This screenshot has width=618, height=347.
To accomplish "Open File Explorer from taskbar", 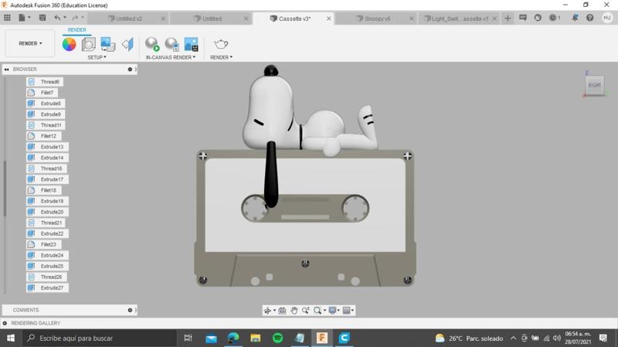I will [256, 338].
